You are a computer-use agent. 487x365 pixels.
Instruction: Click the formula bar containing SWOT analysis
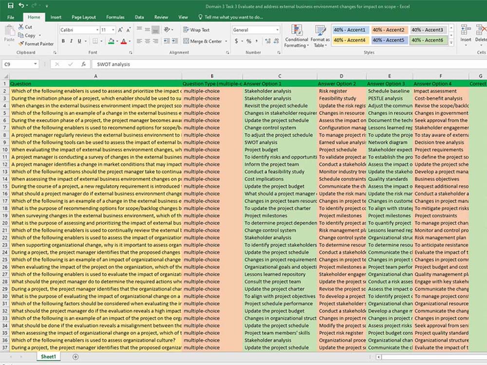[289, 64]
